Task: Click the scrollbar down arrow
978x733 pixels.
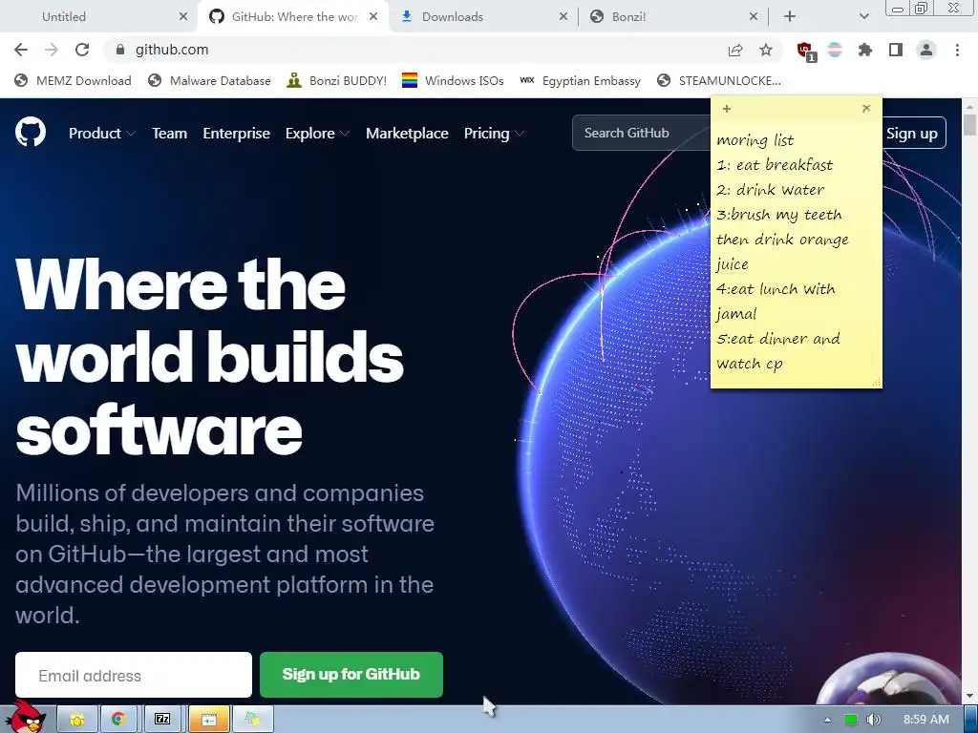Action: [x=970, y=696]
